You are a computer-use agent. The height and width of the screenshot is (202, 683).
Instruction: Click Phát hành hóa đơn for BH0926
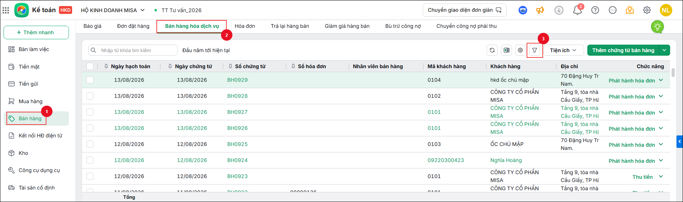[x=632, y=129]
